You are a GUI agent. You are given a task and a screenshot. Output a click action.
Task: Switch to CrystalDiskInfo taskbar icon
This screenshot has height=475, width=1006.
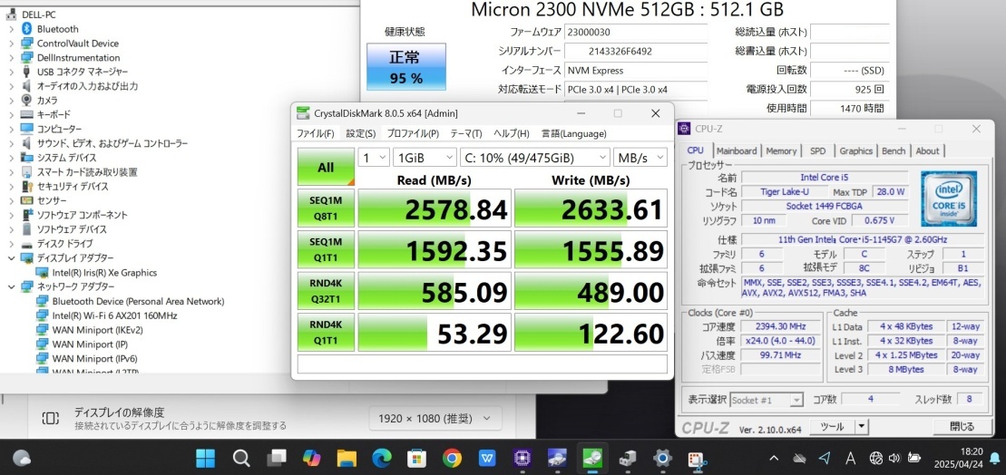(557, 459)
